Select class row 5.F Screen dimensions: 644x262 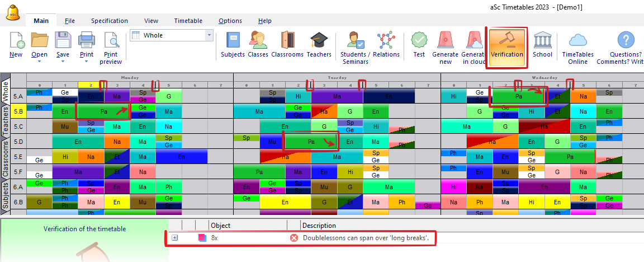click(x=18, y=171)
